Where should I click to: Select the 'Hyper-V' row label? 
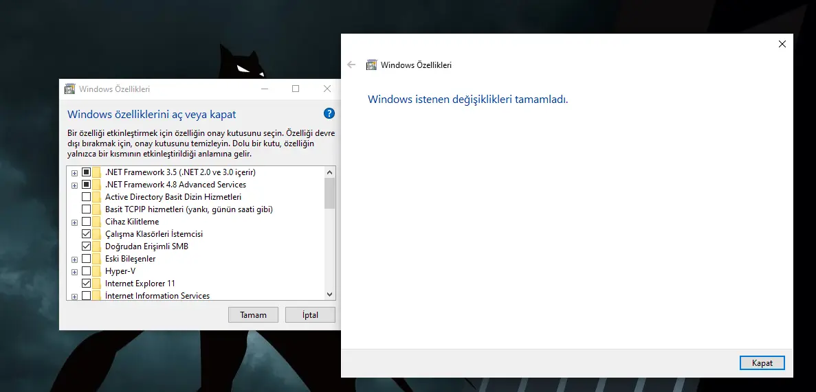tap(121, 271)
